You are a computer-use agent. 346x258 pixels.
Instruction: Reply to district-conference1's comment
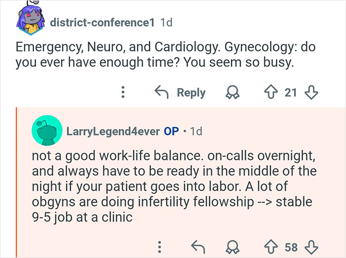click(x=181, y=92)
